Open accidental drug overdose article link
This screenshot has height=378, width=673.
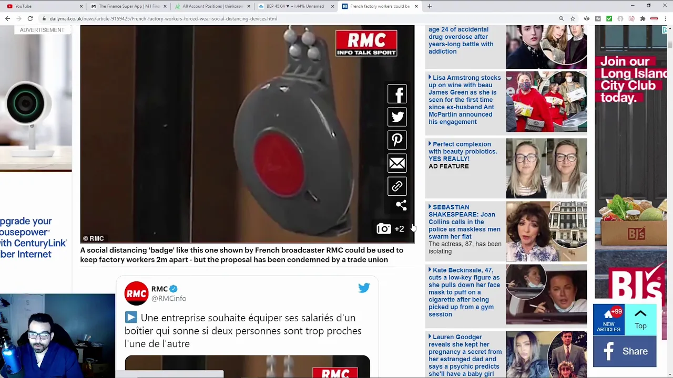tap(461, 40)
